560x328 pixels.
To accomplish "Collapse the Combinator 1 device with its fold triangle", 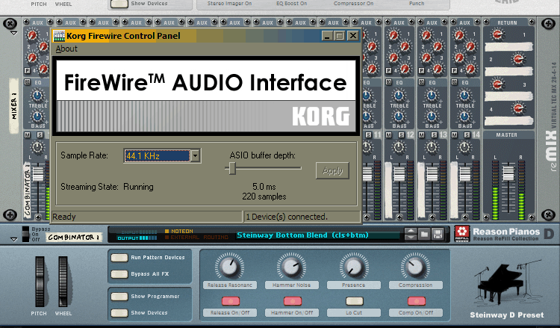I will click(x=13, y=239).
